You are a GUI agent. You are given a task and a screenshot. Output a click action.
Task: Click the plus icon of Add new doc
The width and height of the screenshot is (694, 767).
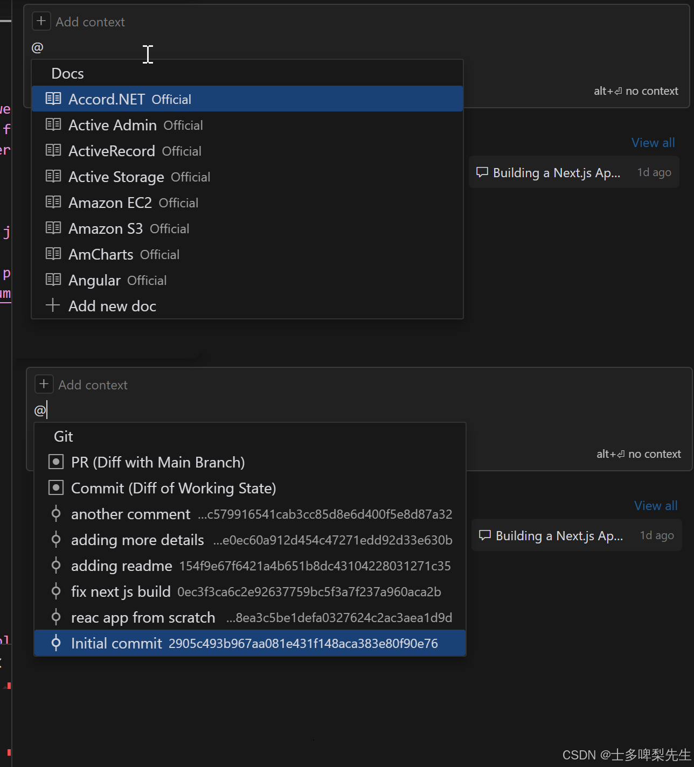coord(53,305)
